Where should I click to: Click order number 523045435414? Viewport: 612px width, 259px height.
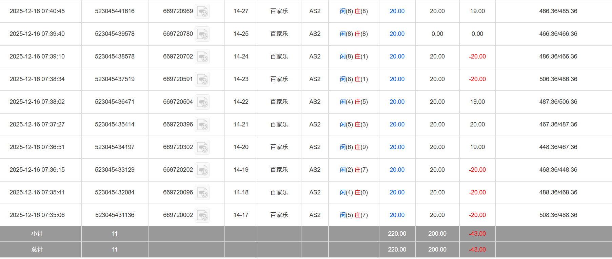point(115,124)
